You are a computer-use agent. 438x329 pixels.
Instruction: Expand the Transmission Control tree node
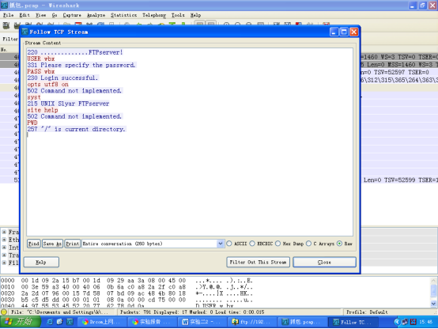pos(4,255)
